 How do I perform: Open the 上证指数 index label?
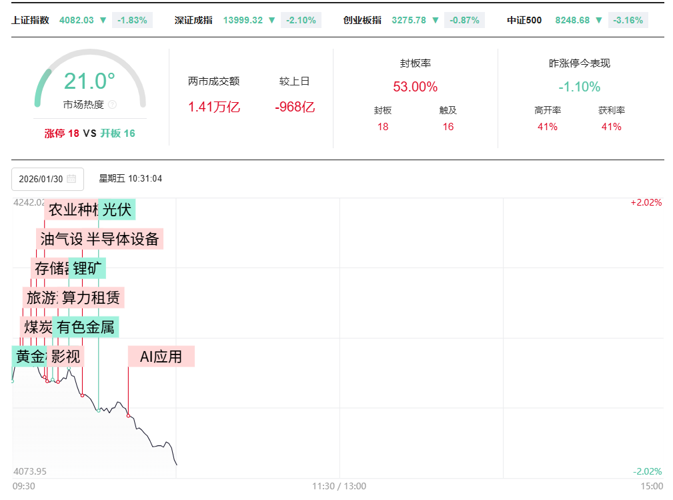(x=31, y=20)
